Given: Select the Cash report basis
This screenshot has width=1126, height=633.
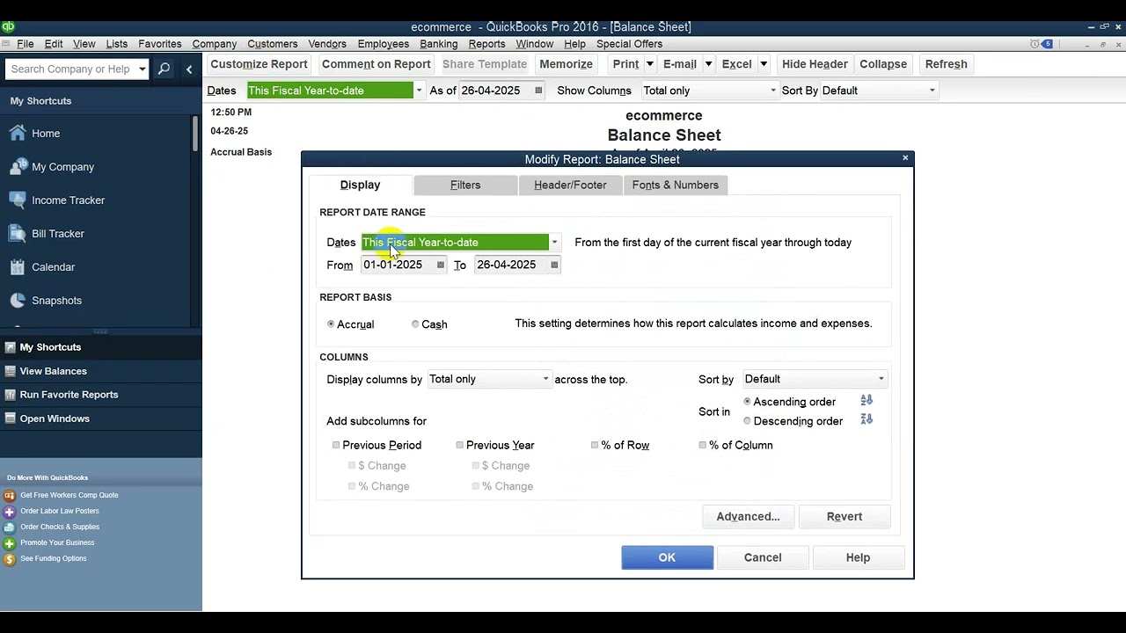Looking at the screenshot, I should 415,324.
